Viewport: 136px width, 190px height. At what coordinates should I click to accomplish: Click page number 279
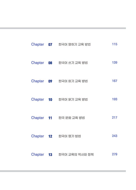[115, 154]
